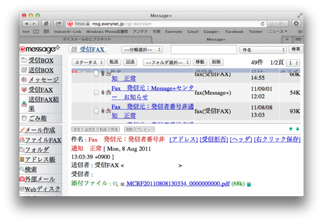This screenshot has height=223, width=323.
Task: Open the 送信BOX folder
Action: click(x=41, y=70)
